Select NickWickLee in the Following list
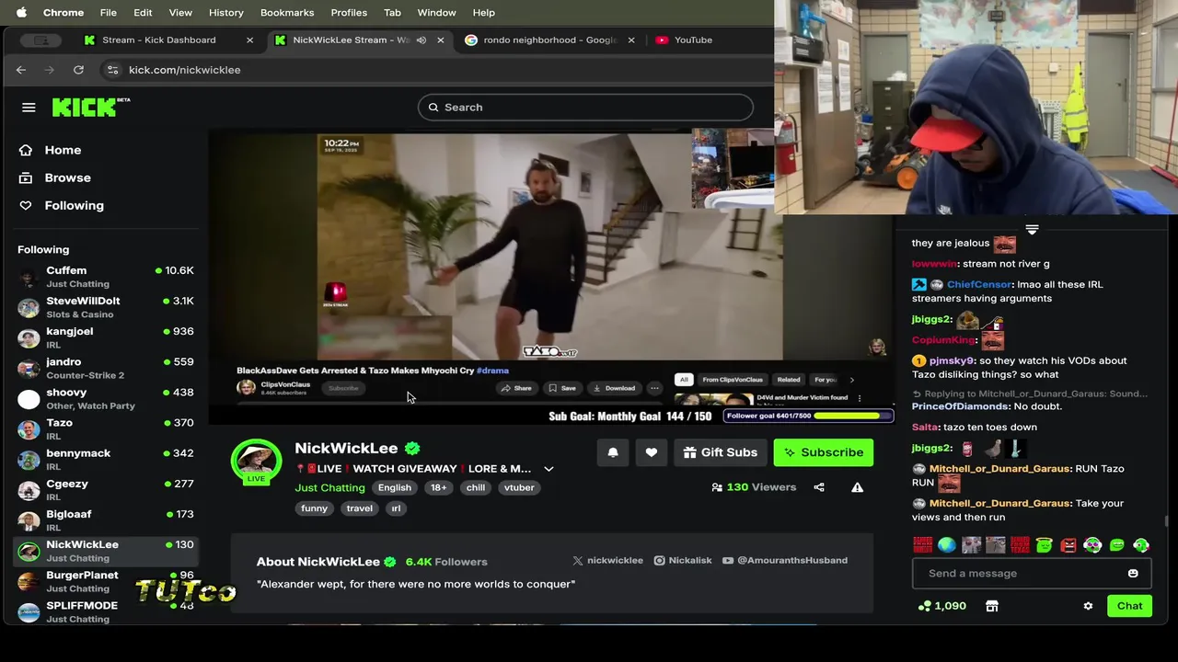1178x662 pixels. (x=106, y=550)
